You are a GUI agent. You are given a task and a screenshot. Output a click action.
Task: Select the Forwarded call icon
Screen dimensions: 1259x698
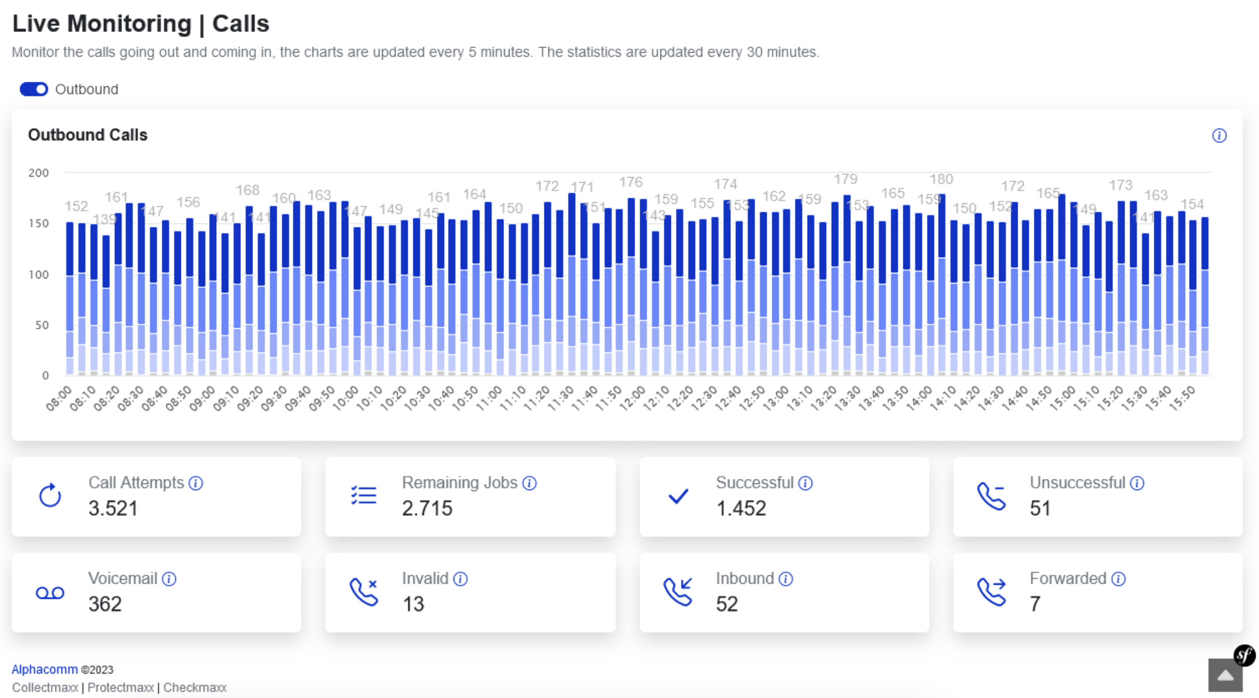(x=991, y=592)
